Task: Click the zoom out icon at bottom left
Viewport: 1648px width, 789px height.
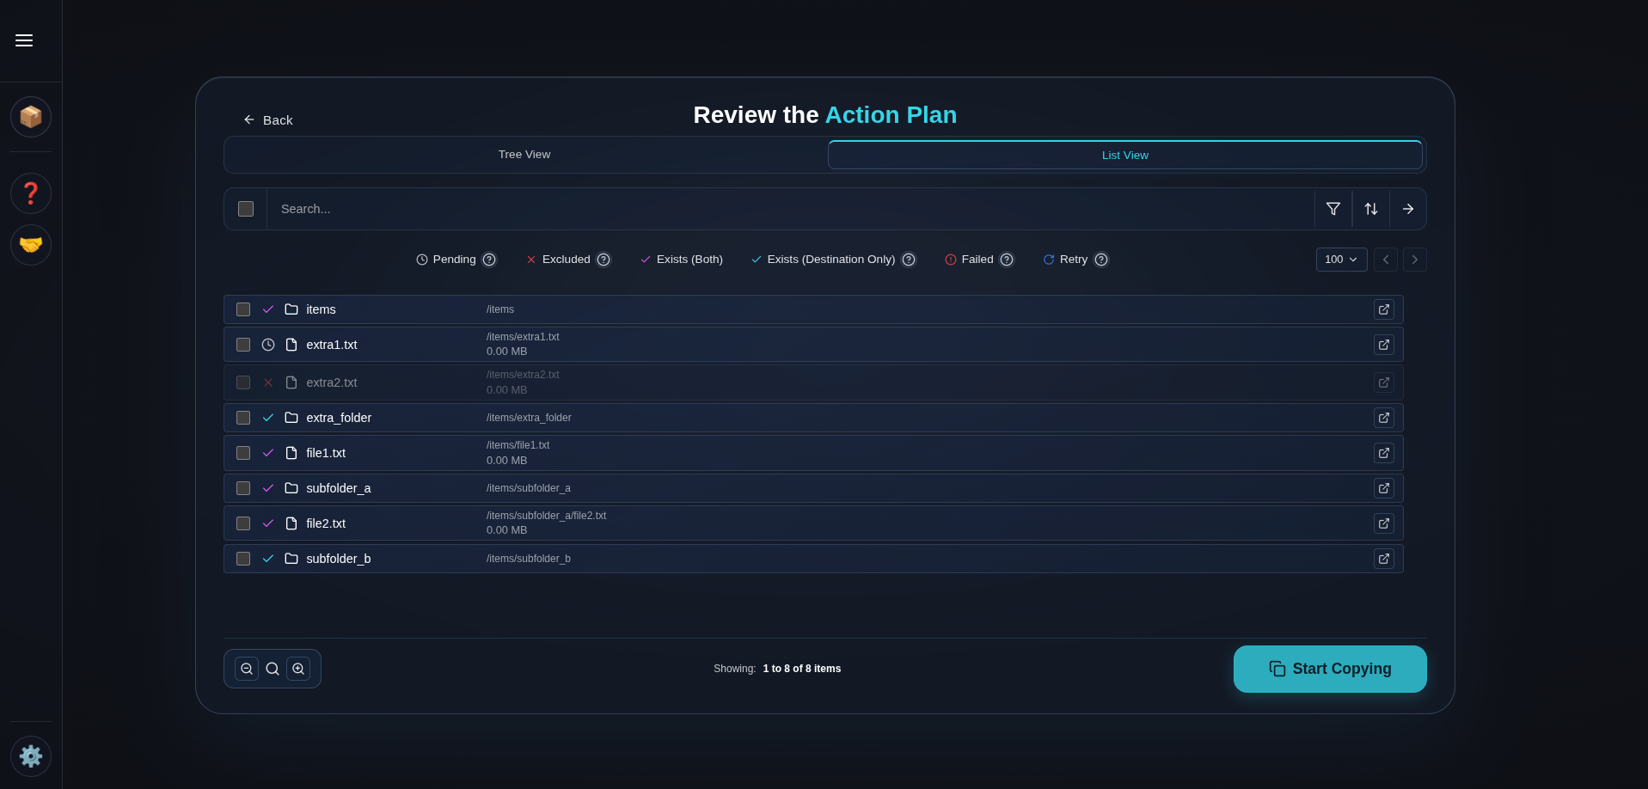Action: point(247,669)
